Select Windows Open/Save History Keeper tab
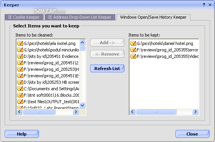The image size is (215, 142). [x=153, y=17]
